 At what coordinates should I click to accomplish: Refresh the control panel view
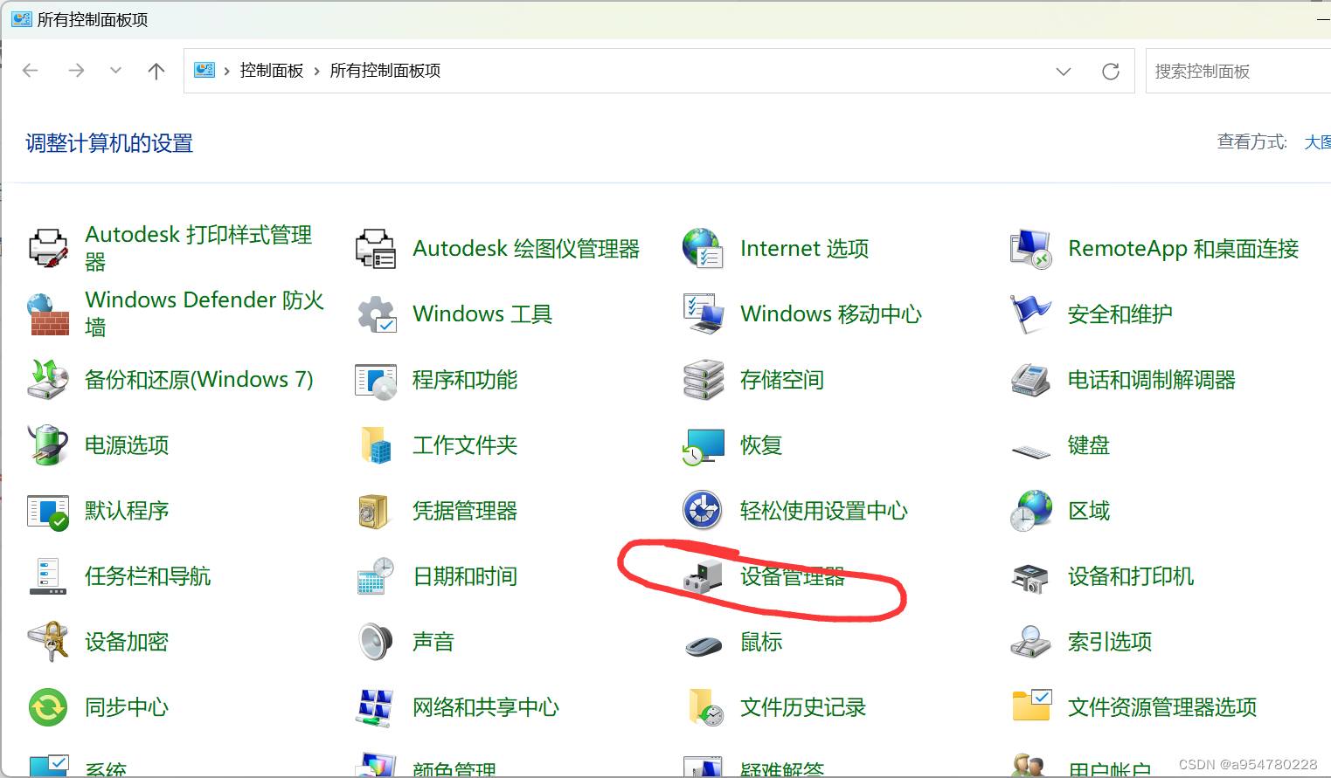(x=1111, y=72)
